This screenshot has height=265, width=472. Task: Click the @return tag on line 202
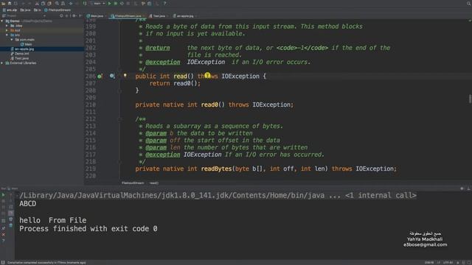pos(157,48)
